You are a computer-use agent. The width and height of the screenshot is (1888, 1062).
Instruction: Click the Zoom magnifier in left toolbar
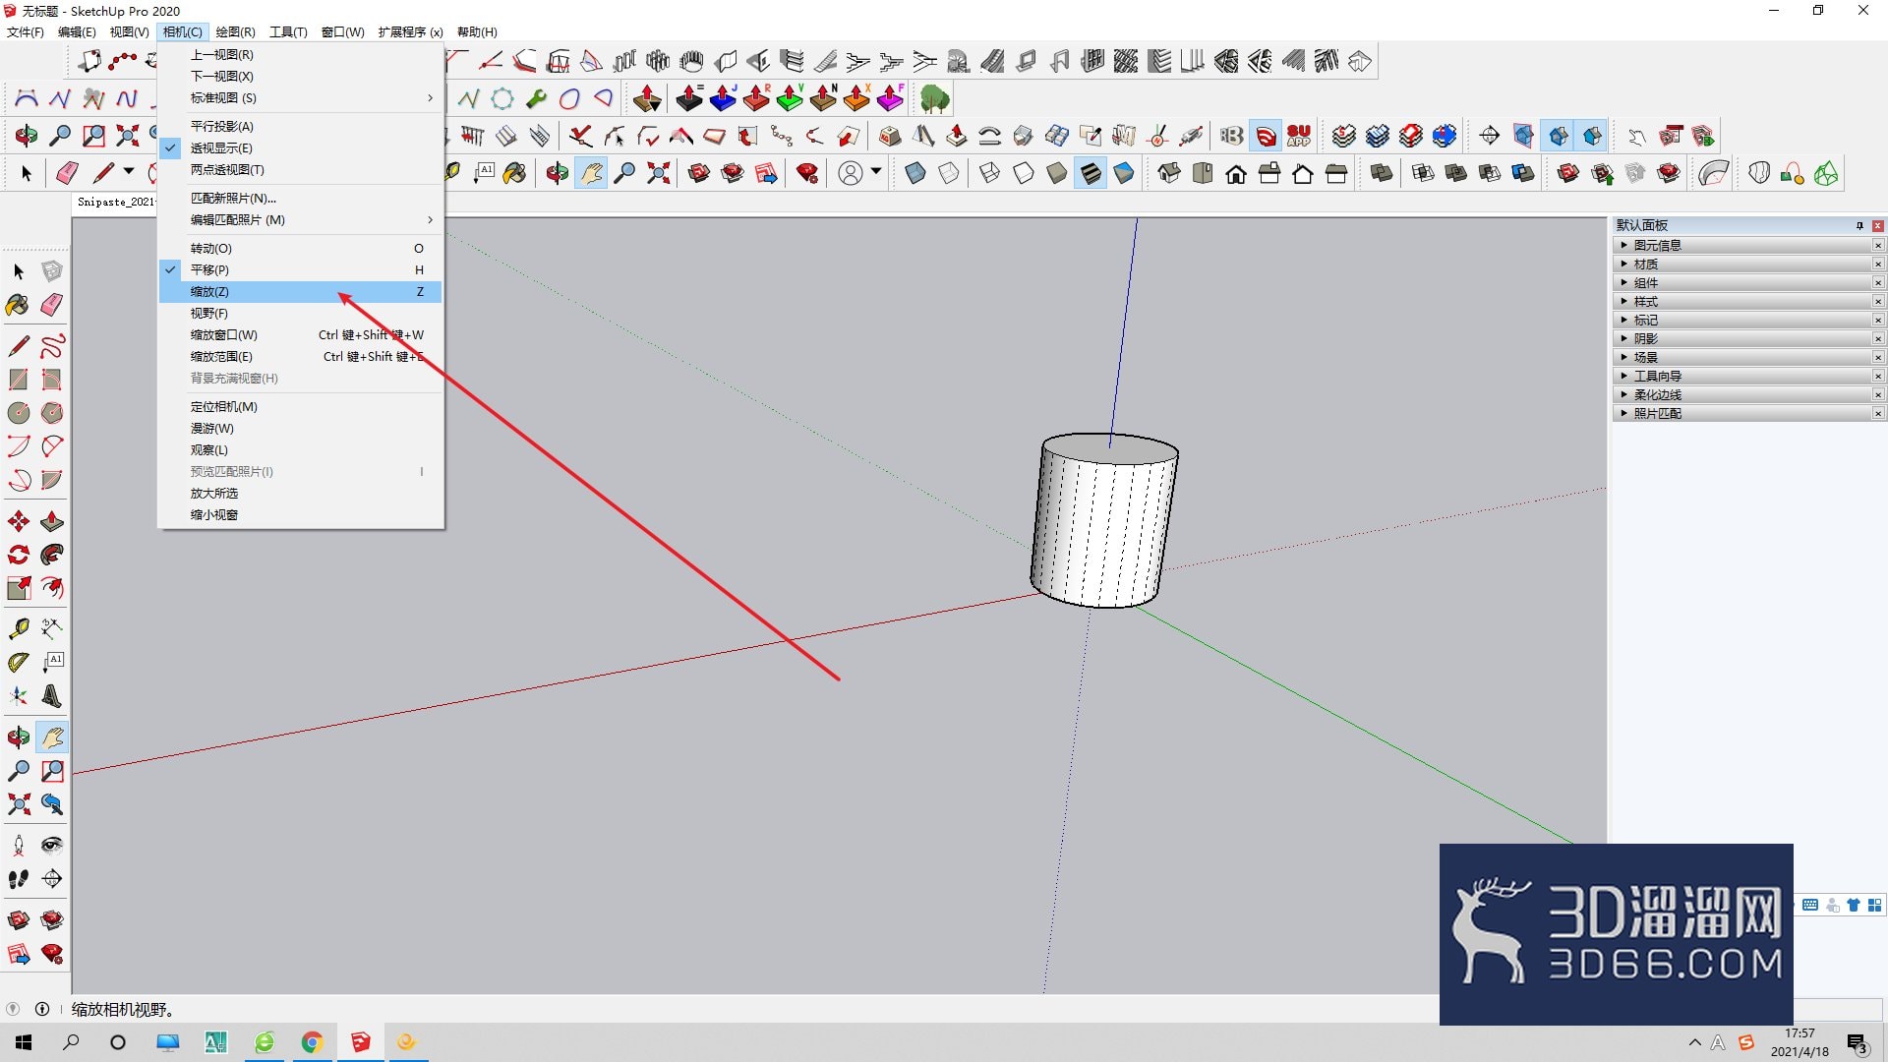19,770
